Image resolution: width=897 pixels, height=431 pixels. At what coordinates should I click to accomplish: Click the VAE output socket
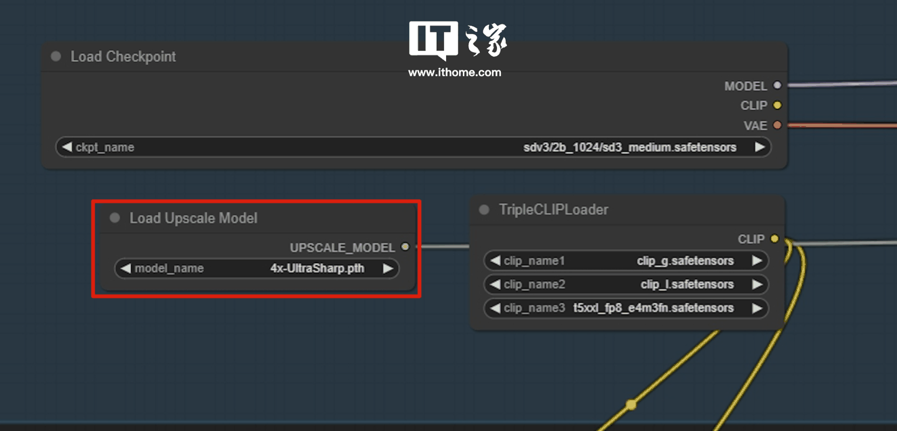click(x=777, y=125)
